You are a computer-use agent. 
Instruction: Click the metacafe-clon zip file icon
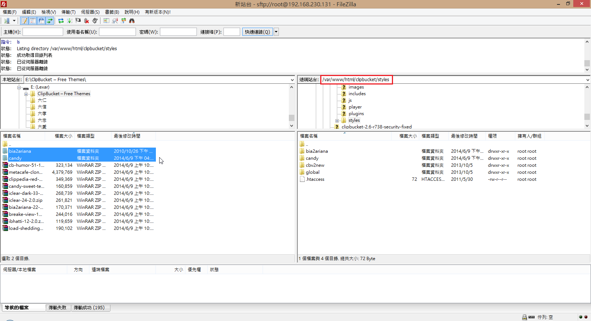point(5,172)
